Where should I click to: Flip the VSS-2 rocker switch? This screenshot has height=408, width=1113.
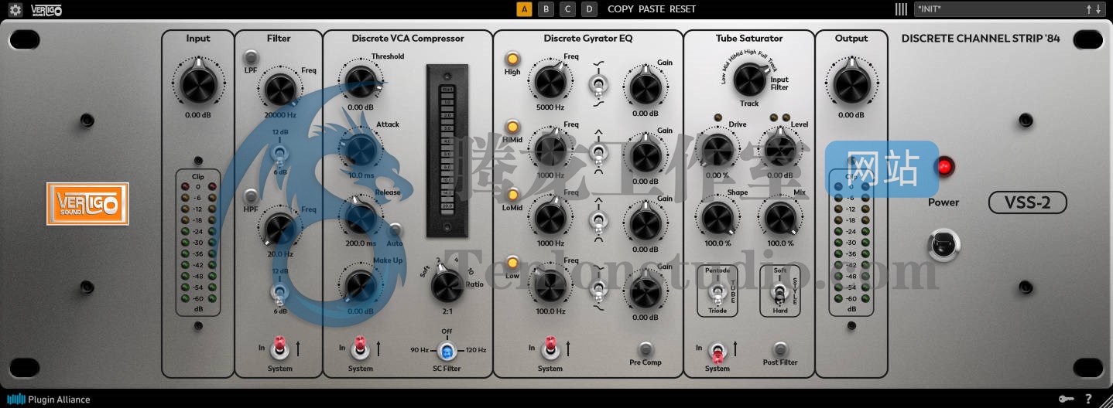[x=943, y=245]
